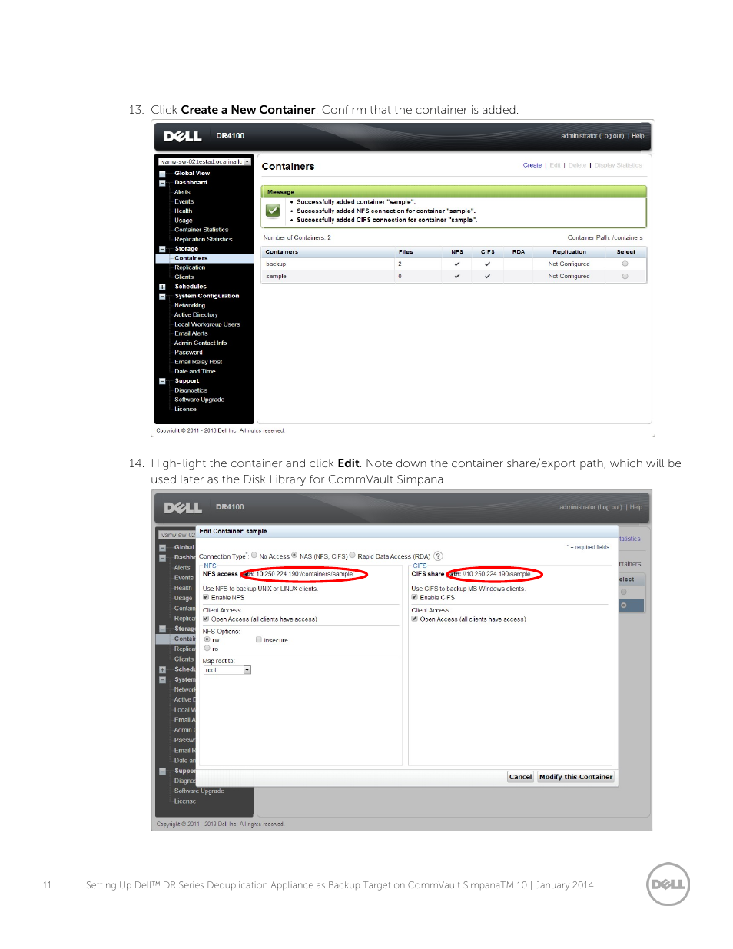Select the rw NFS option
Viewport: 733px width, 949px height.
(x=207, y=639)
